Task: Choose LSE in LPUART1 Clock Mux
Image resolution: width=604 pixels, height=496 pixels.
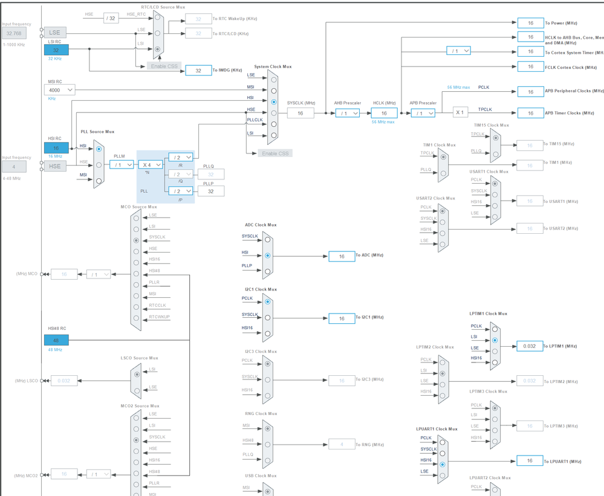Action: [x=442, y=475]
